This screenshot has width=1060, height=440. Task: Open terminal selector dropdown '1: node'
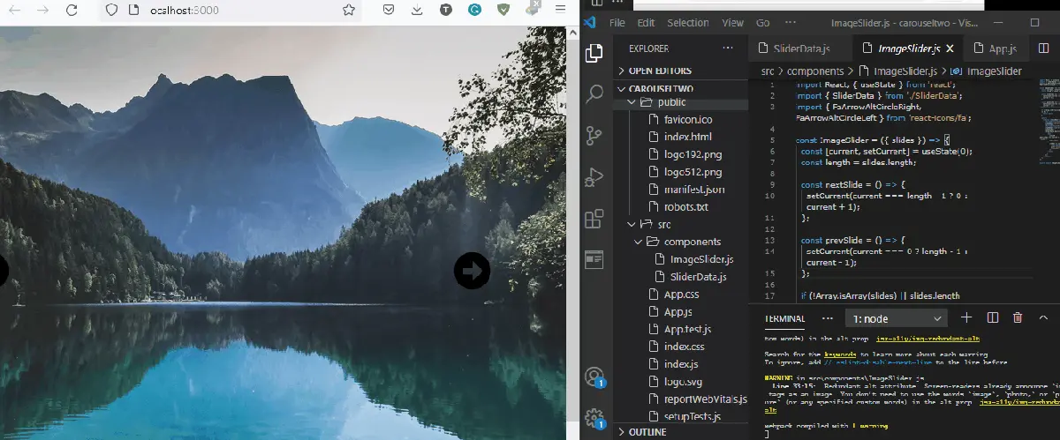(x=895, y=318)
